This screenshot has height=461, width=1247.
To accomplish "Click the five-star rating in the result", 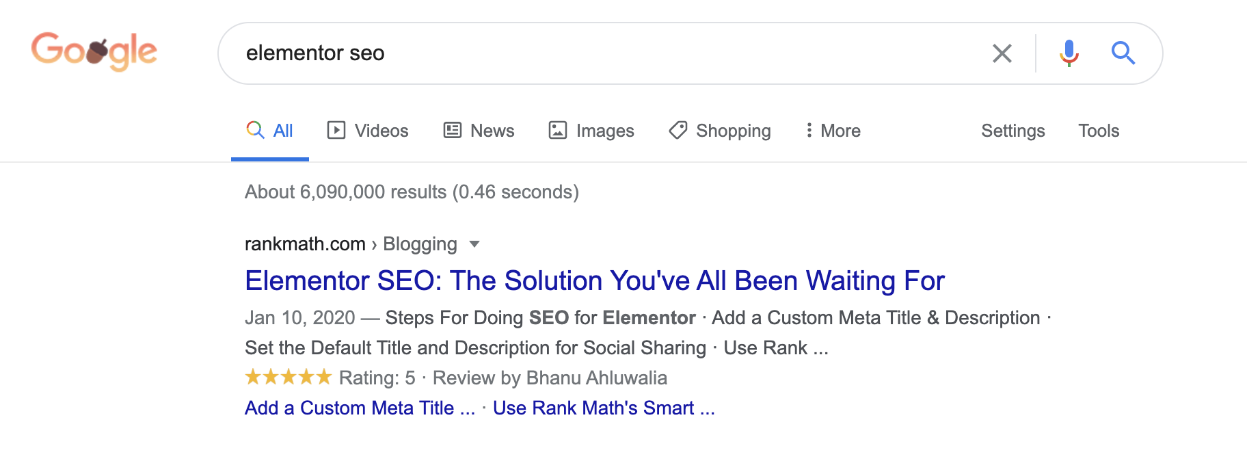I will pyautogui.click(x=288, y=377).
